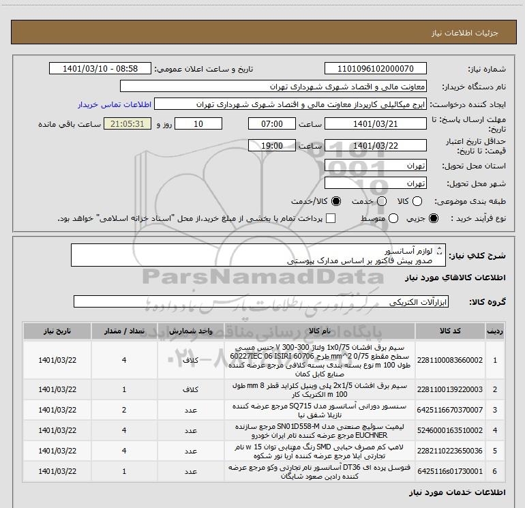
Task: Select the کالا radio button
Action: tap(417, 201)
